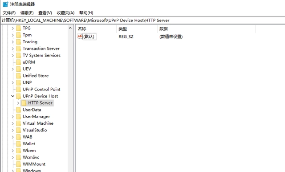
Task: Expand the Virtual Machine key
Action: (x=13, y=123)
